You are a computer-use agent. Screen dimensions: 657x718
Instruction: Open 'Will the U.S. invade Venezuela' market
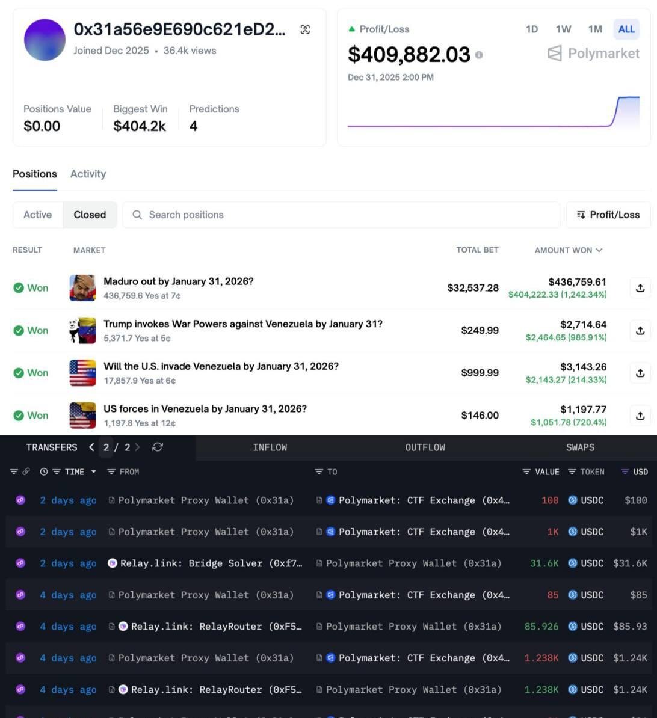[x=221, y=366]
